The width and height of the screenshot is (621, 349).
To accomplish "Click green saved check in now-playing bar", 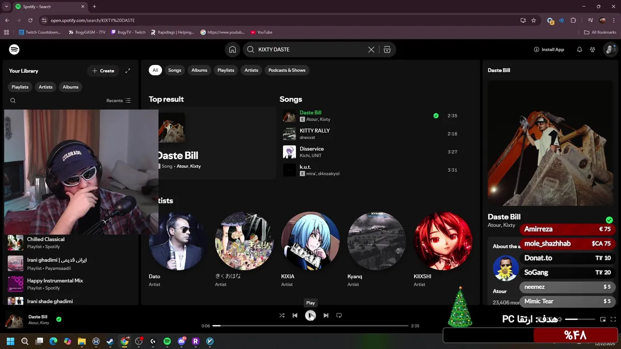I will pyautogui.click(x=59, y=319).
